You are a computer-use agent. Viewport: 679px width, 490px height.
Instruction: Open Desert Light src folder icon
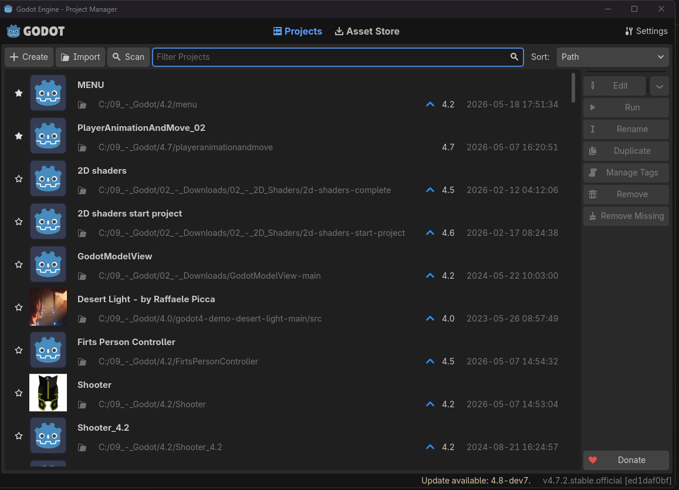[x=82, y=319]
